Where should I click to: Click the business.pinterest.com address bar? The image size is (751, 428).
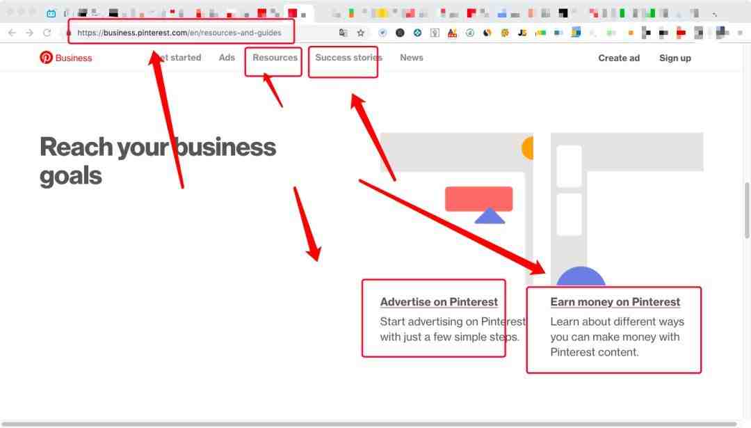(179, 33)
